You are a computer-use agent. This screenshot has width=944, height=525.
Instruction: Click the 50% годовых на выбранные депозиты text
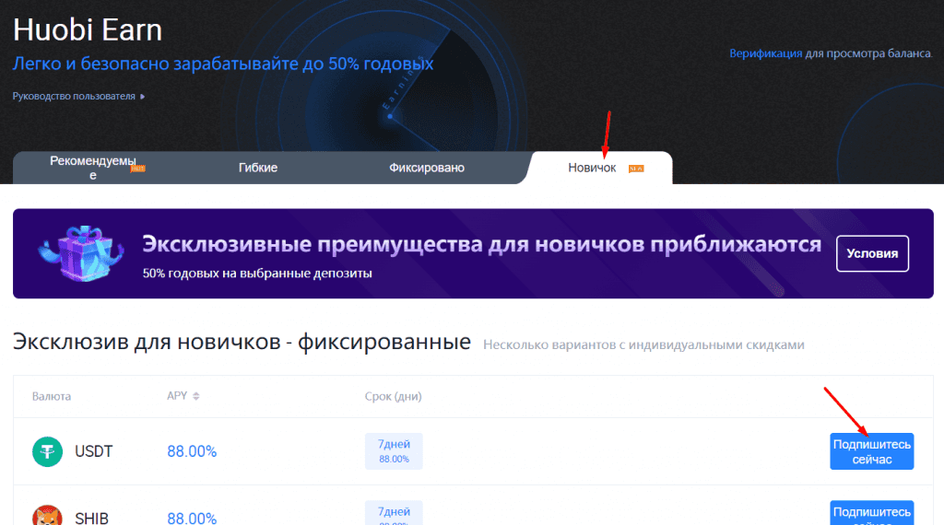click(257, 274)
